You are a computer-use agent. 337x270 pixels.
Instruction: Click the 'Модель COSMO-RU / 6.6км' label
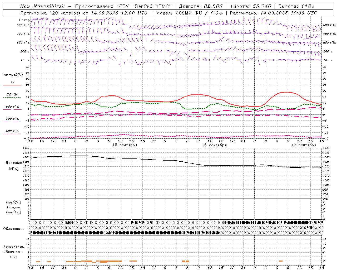[x=190, y=13]
